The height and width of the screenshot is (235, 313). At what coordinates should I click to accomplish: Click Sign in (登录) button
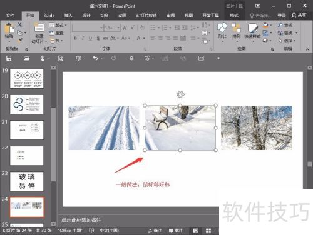tap(282, 16)
